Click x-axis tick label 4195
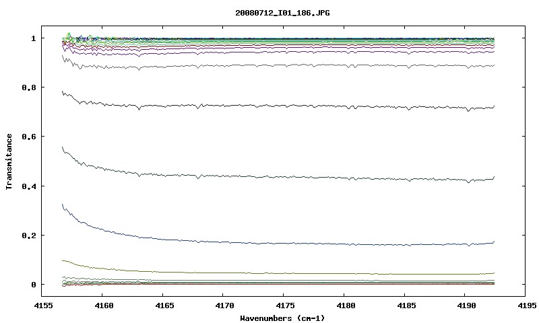 pos(527,306)
